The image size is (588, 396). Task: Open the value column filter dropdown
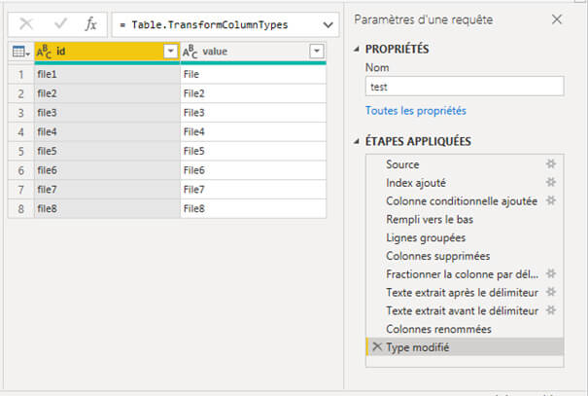click(317, 51)
